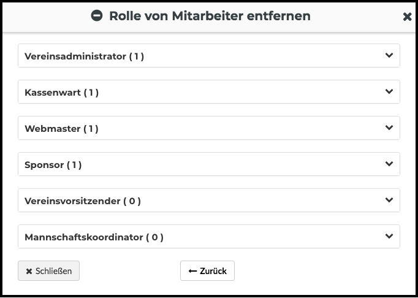Click the minus circle icon in header

96,15
